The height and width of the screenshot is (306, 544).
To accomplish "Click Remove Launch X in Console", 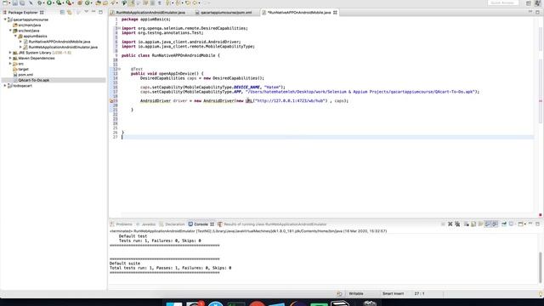I will point(450,224).
